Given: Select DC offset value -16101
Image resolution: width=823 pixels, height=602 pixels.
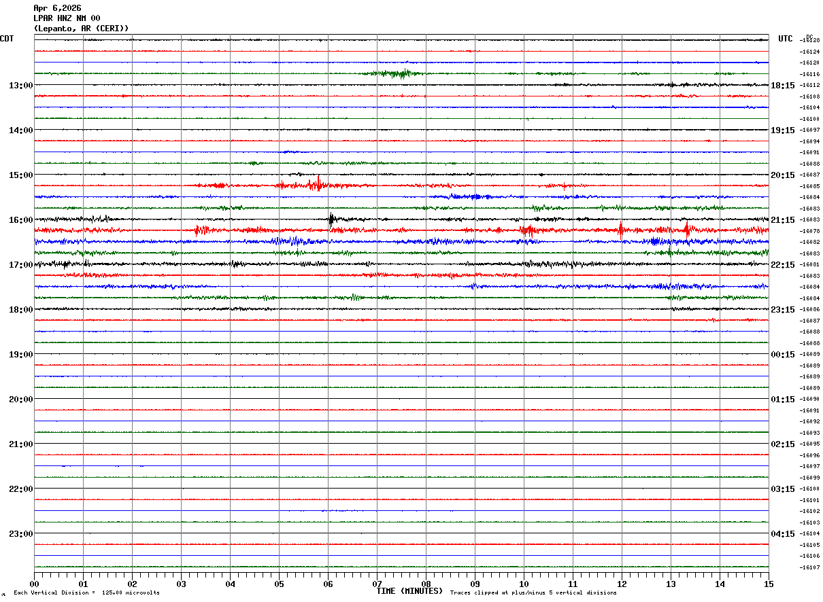Looking at the screenshot, I should (x=809, y=499).
